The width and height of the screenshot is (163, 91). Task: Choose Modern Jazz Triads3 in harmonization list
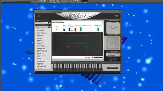(x=42, y=34)
